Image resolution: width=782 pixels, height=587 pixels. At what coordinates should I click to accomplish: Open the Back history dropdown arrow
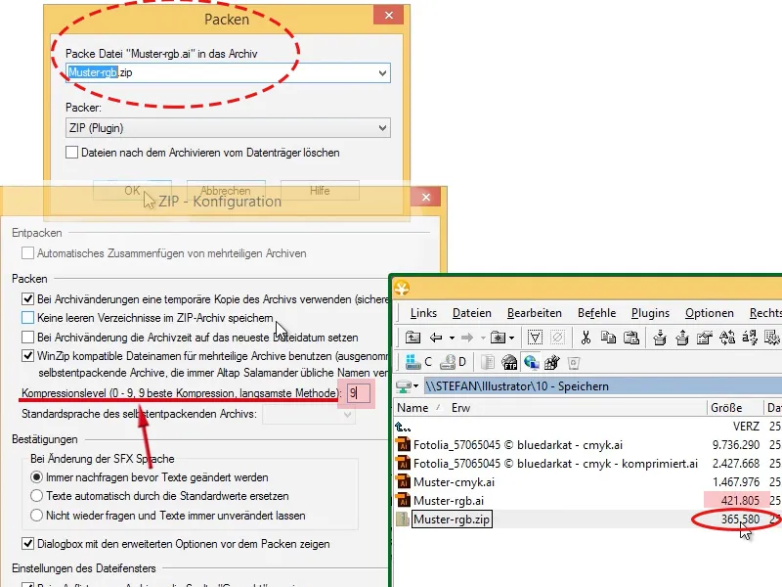pyautogui.click(x=452, y=338)
